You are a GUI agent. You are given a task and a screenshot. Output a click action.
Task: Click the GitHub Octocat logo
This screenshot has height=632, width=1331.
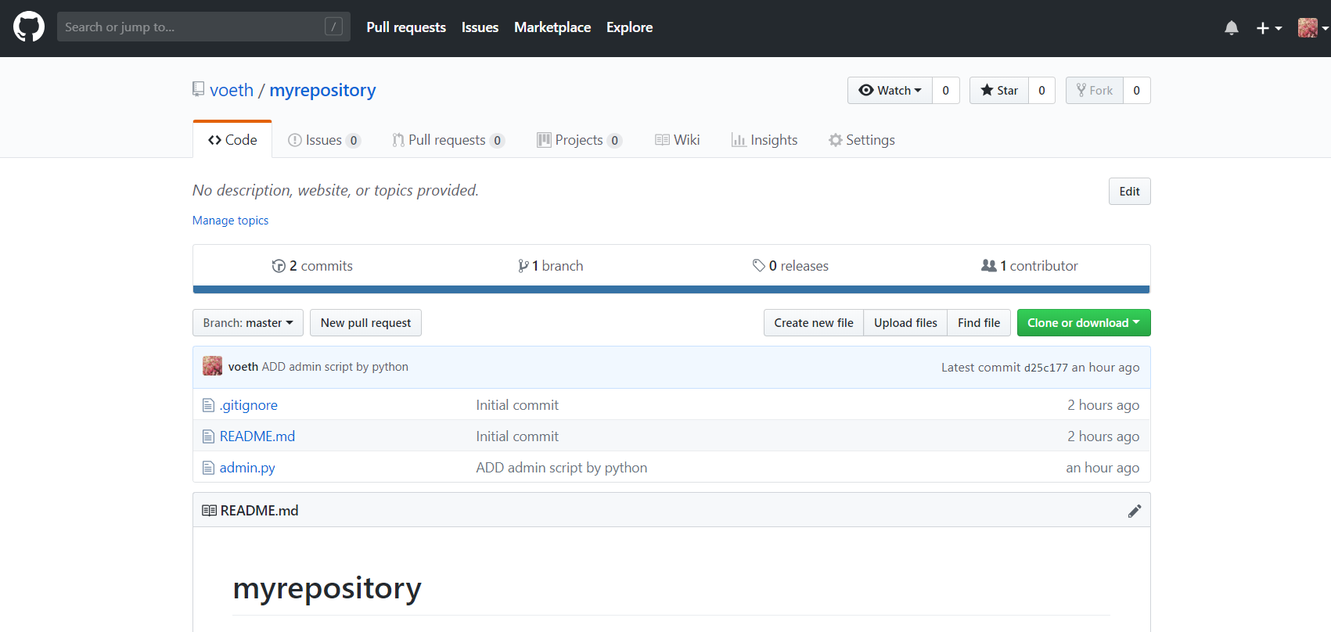coord(29,27)
